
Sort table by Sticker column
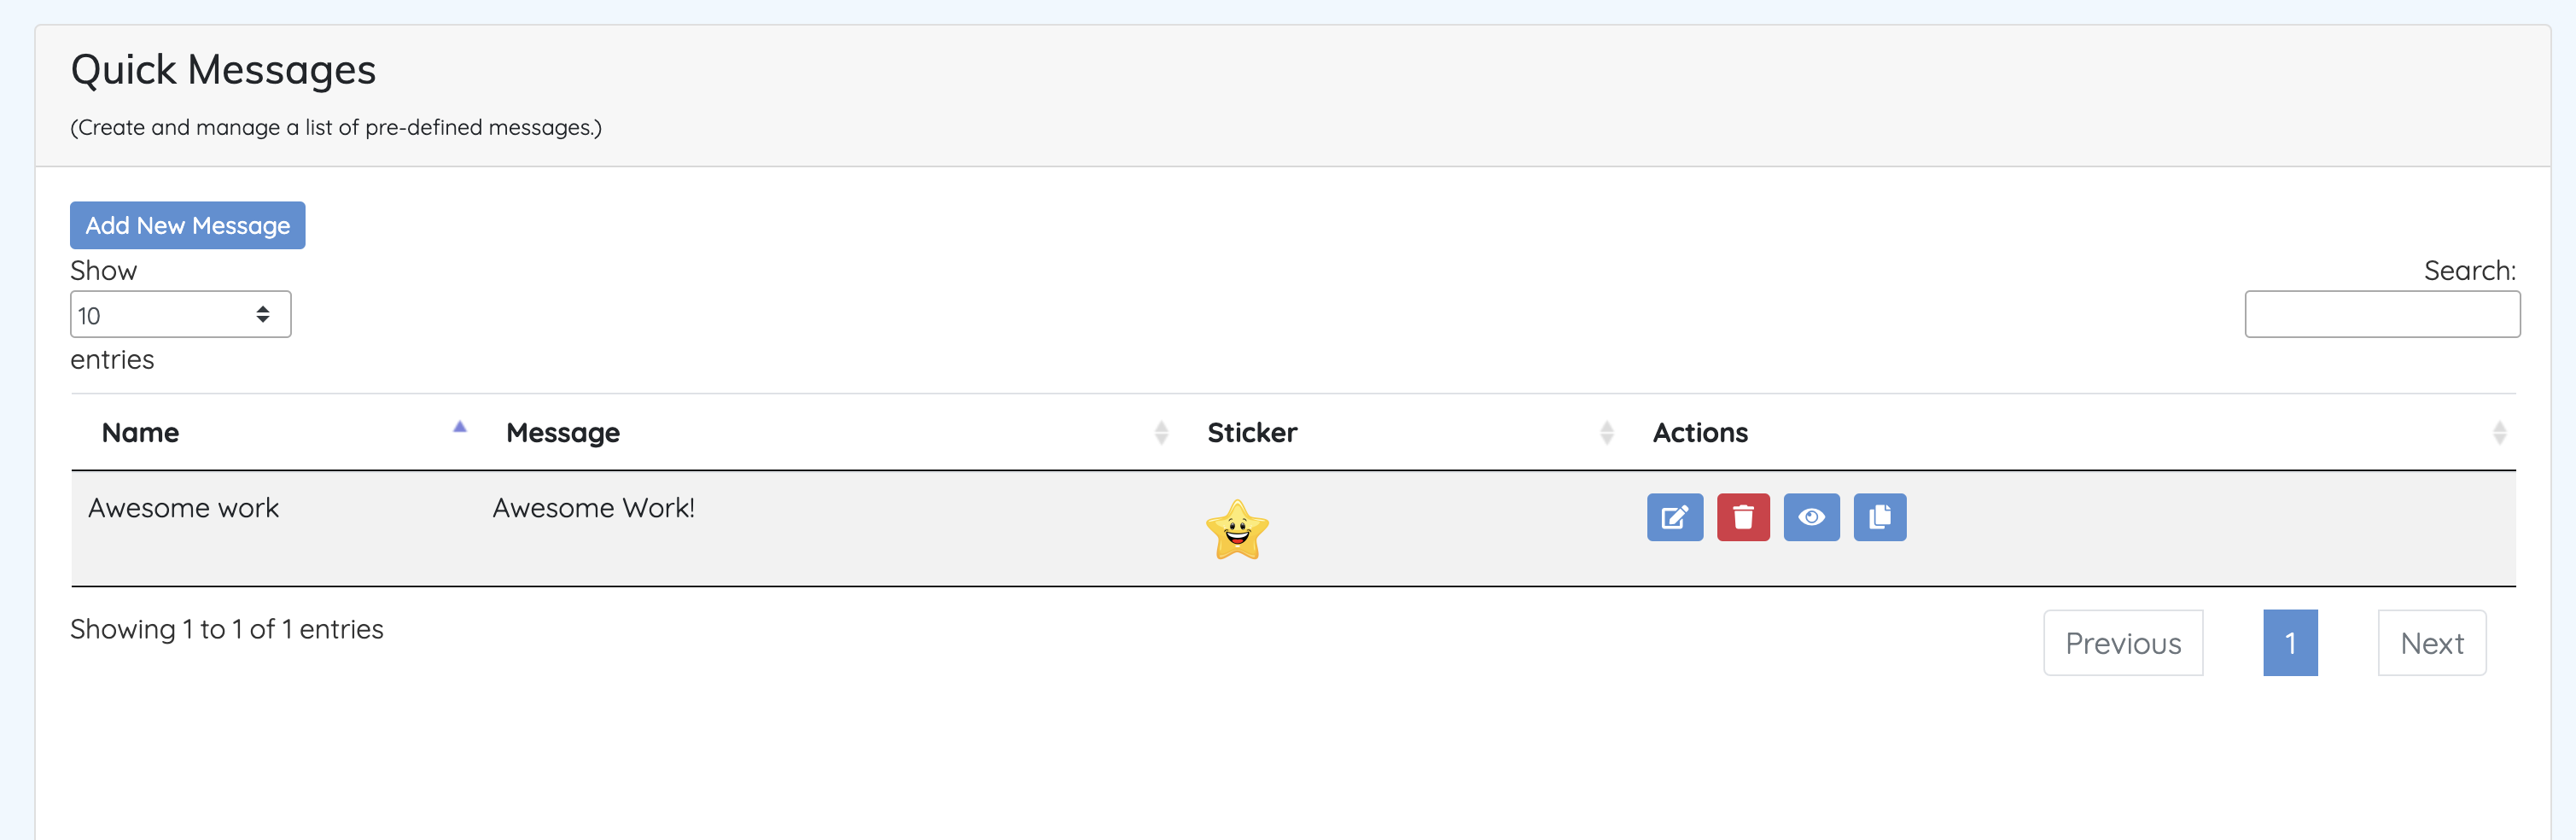[1606, 432]
